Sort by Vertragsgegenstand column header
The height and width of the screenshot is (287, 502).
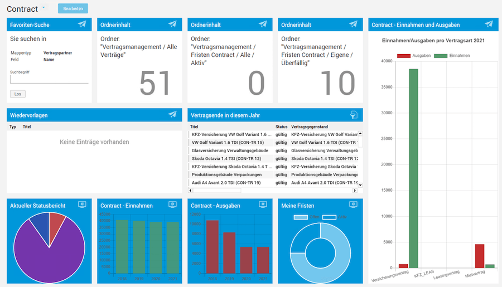click(x=310, y=127)
